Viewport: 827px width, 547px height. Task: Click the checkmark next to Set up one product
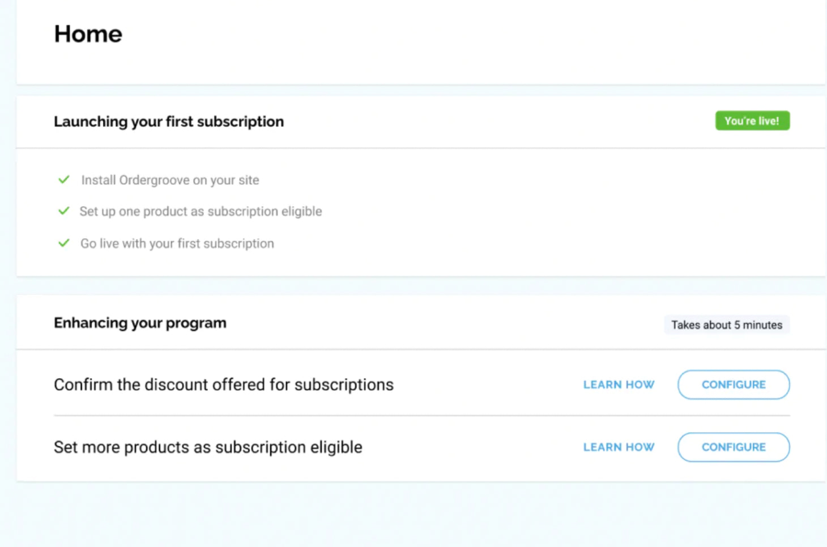pyautogui.click(x=64, y=211)
